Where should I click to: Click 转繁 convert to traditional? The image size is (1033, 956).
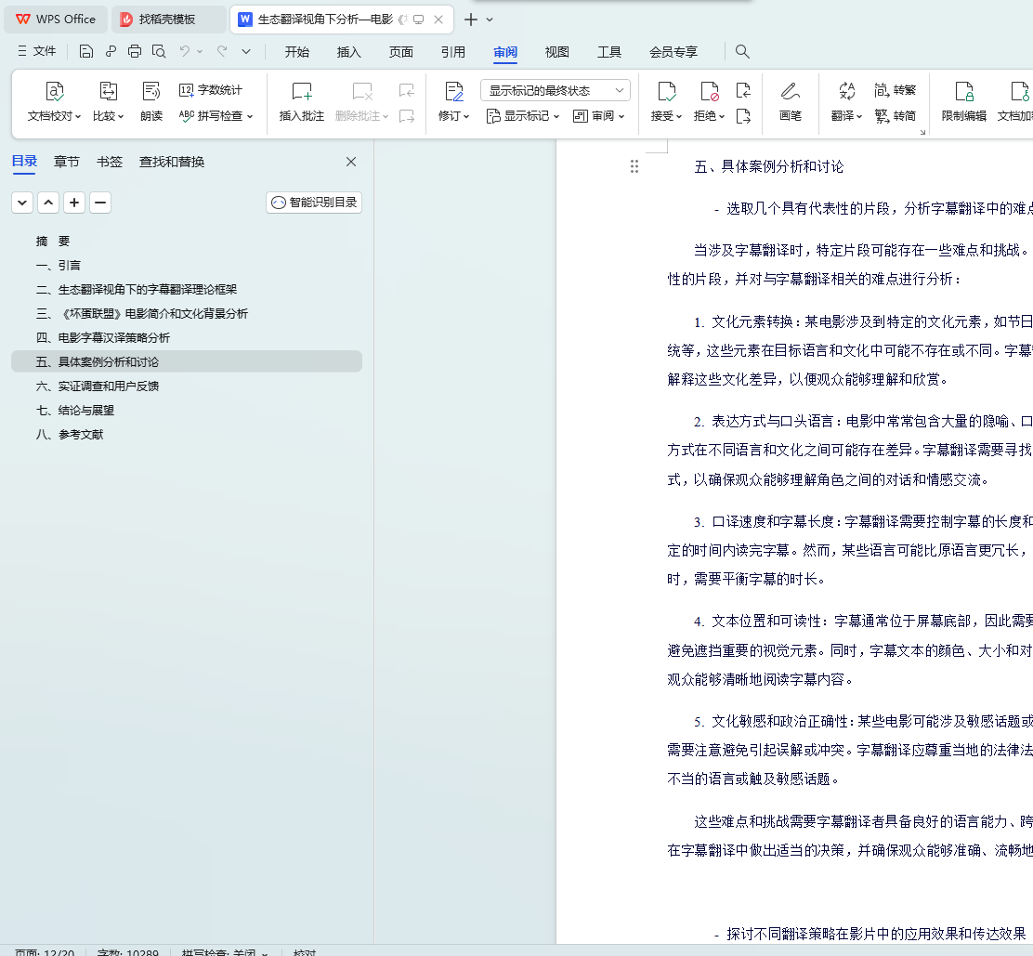point(896,89)
